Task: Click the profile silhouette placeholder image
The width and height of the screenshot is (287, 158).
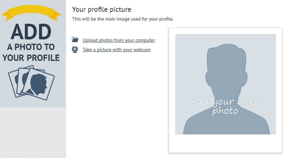Action: (226, 84)
